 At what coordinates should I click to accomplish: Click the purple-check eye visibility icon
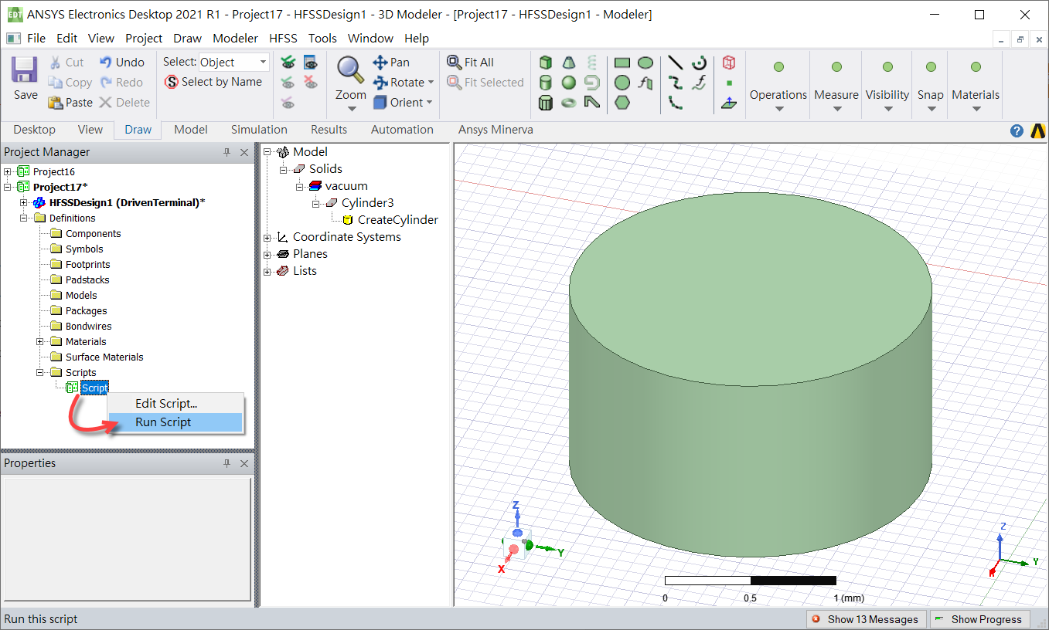tap(288, 103)
